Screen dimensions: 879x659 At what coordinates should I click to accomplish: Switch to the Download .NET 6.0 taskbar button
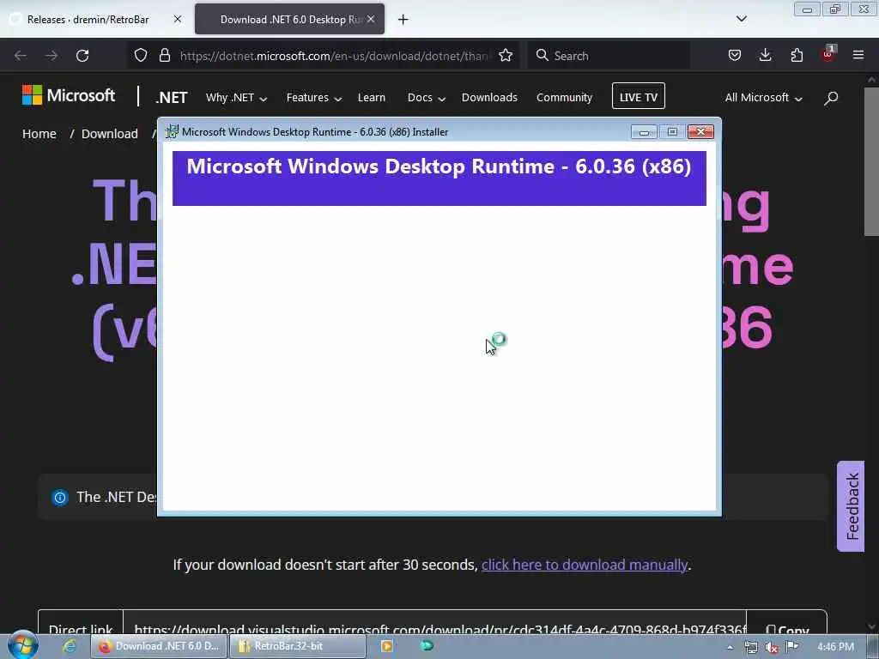(x=159, y=646)
